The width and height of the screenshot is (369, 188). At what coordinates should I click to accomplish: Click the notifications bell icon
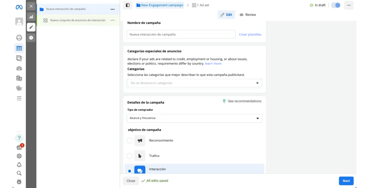click(19, 165)
